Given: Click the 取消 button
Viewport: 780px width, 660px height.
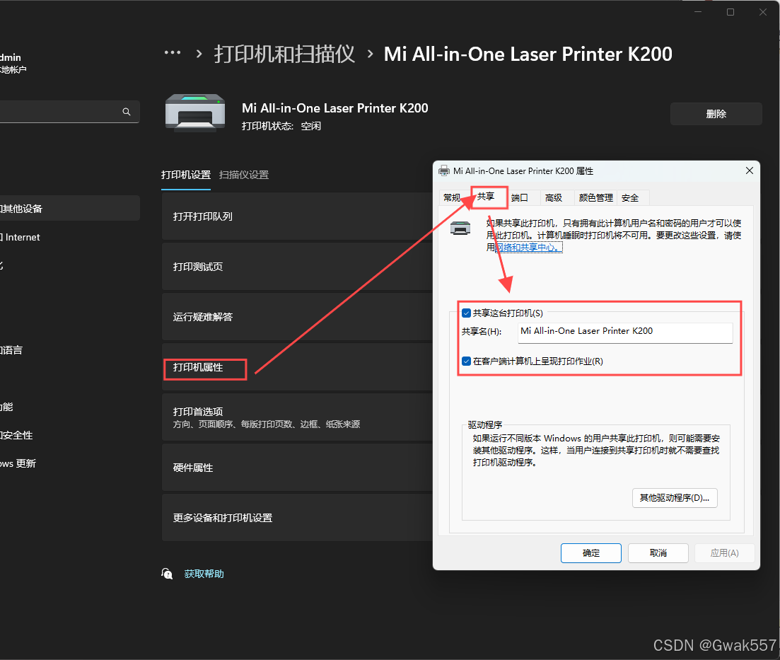Looking at the screenshot, I should [x=658, y=553].
